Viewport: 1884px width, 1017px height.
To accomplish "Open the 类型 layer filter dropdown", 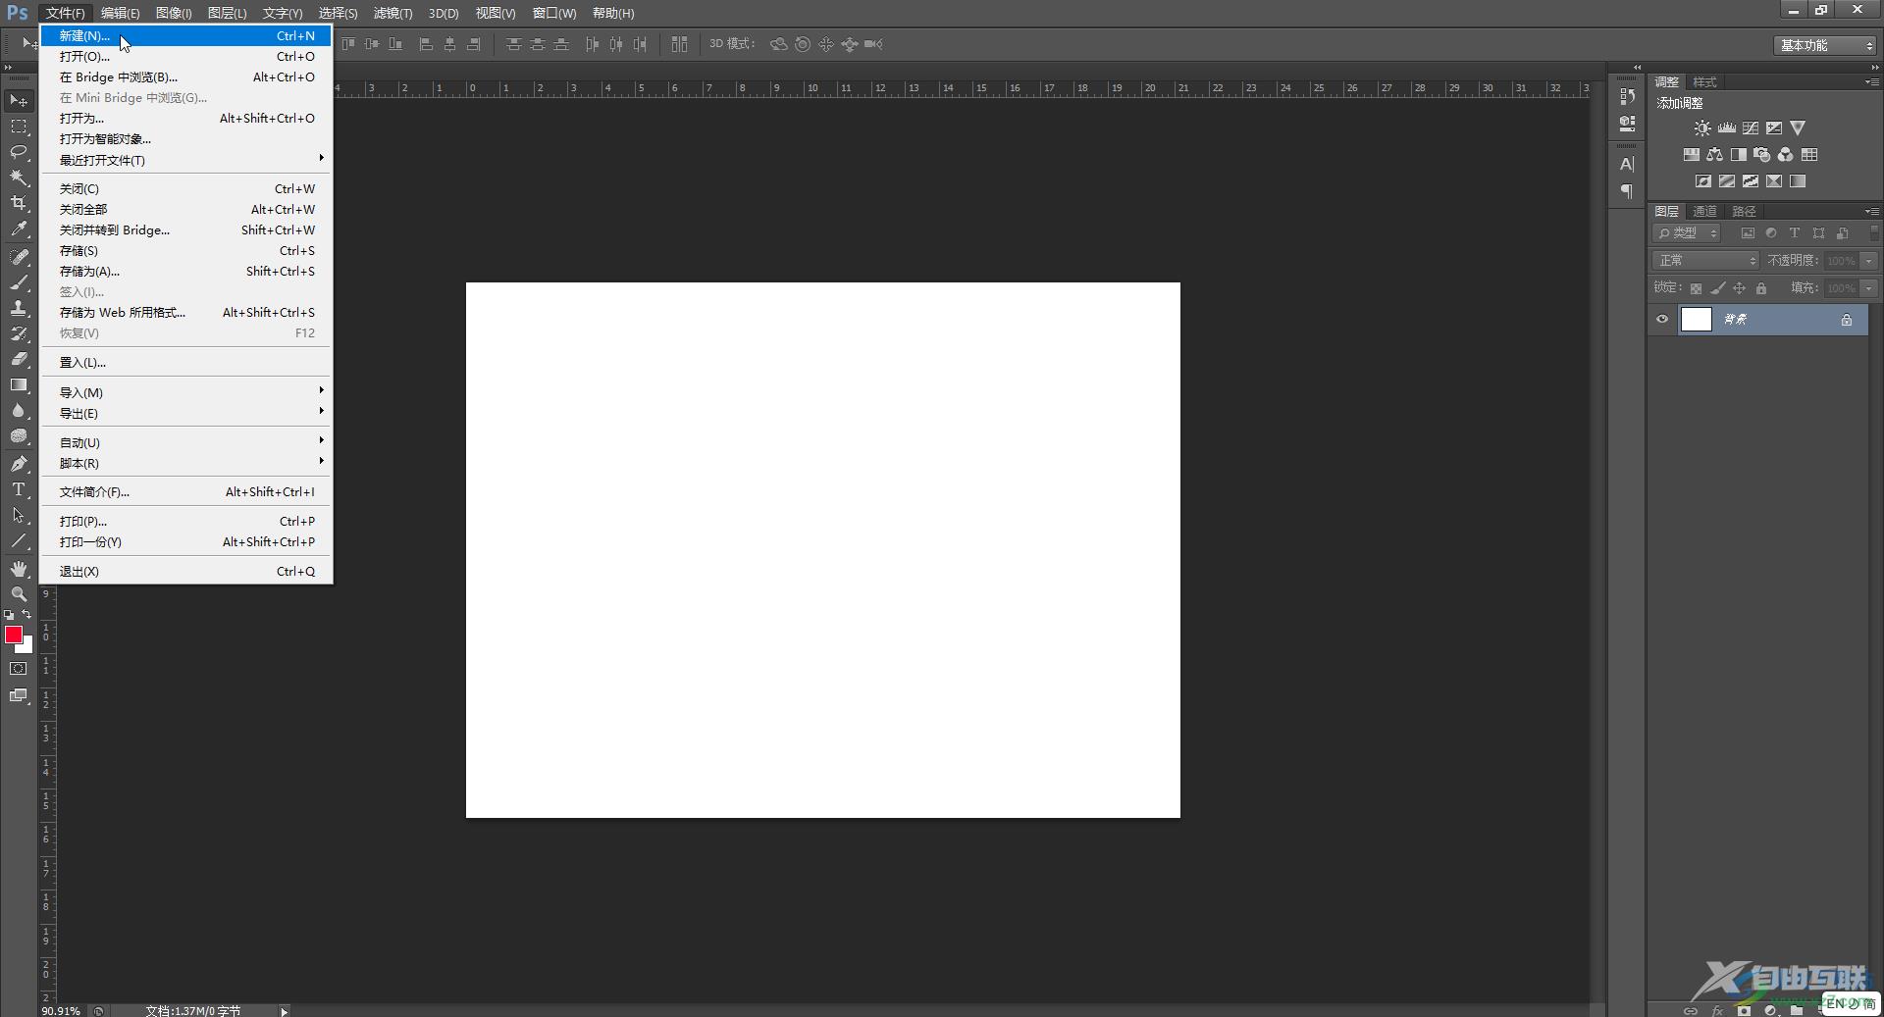I will 1688,233.
